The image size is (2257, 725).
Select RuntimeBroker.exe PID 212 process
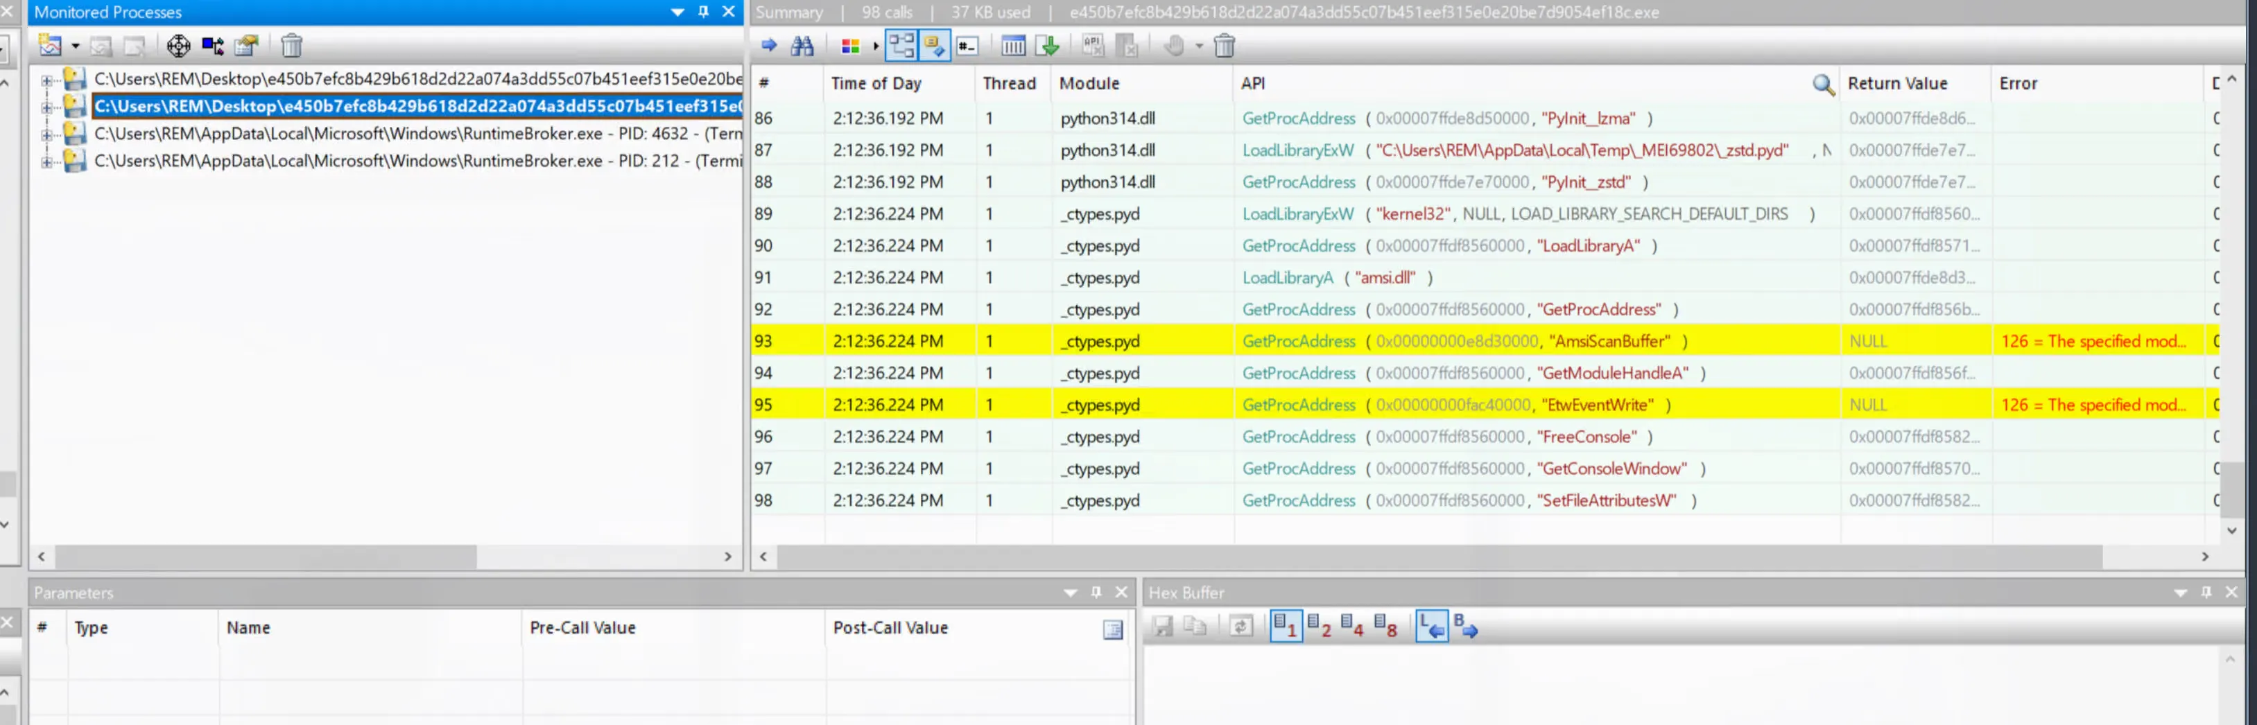click(418, 161)
